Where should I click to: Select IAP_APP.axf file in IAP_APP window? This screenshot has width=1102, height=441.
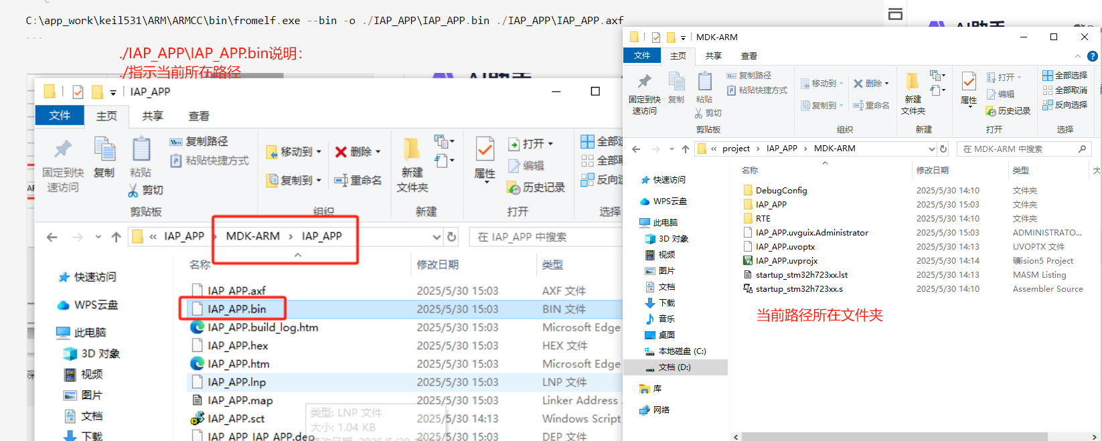[236, 291]
